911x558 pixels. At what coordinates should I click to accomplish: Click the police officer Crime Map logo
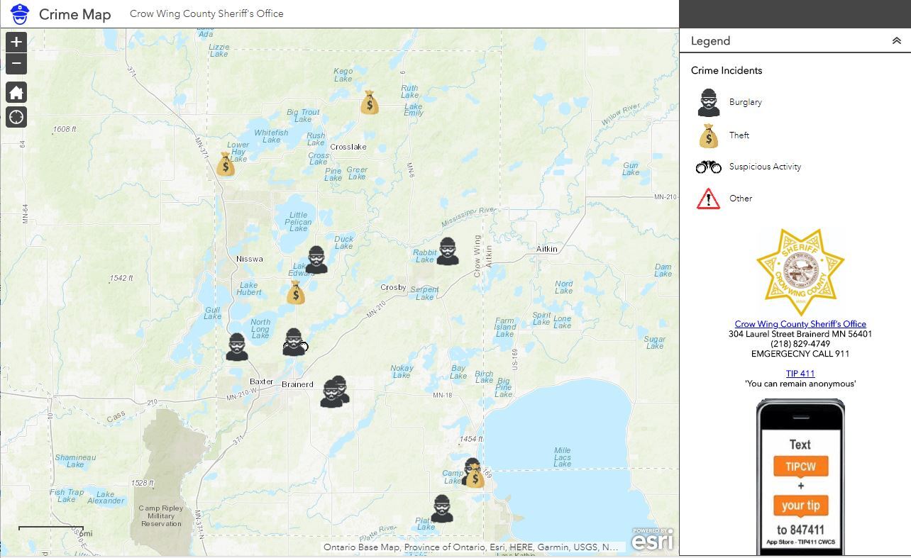pyautogui.click(x=20, y=14)
